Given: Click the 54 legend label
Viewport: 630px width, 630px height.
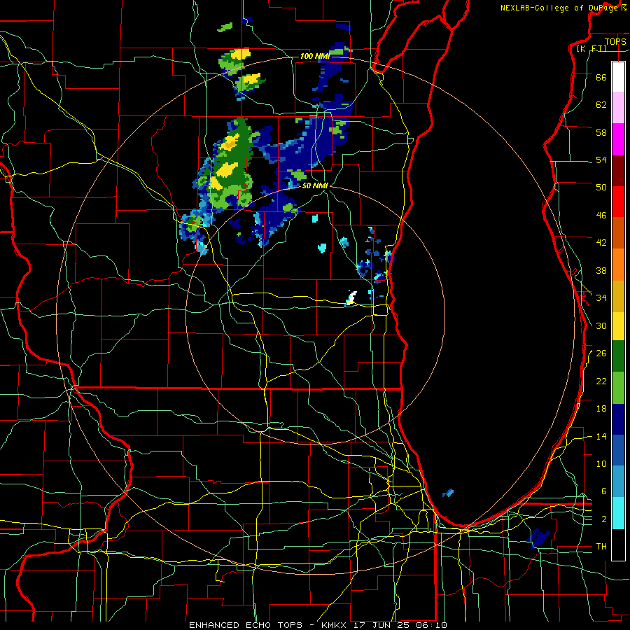Looking at the screenshot, I should click(601, 160).
